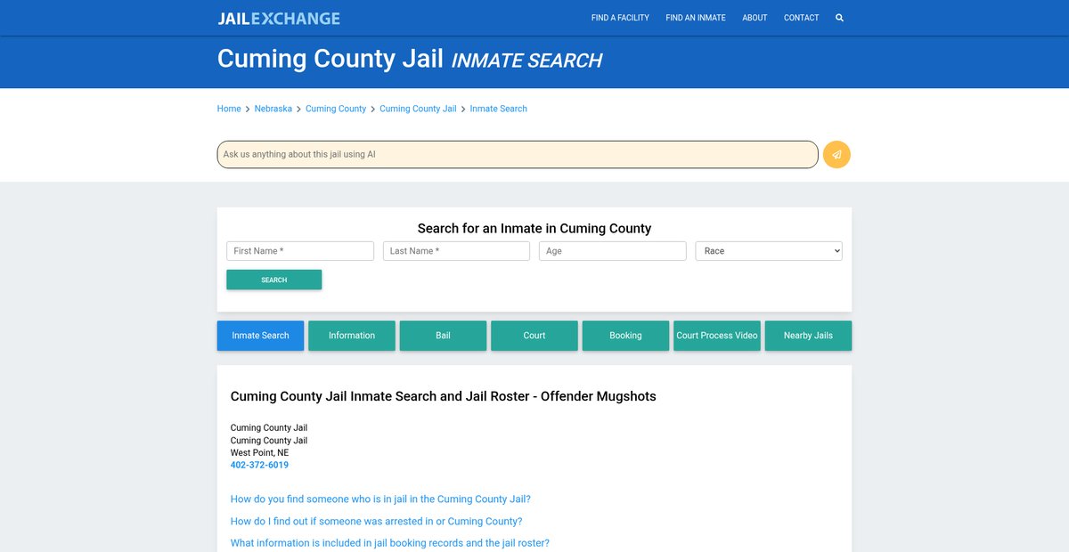View the Nearby Jails tab
This screenshot has width=1069, height=552.
808,336
